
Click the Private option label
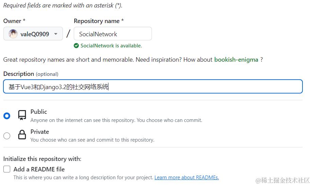coord(40,132)
